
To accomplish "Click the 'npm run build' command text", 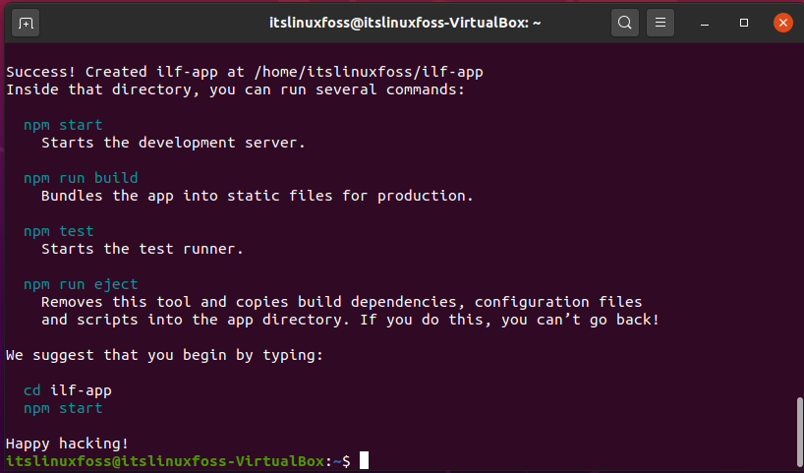I will pyautogui.click(x=81, y=178).
